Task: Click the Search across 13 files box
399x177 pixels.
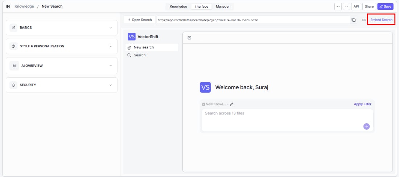Action: (x=287, y=120)
